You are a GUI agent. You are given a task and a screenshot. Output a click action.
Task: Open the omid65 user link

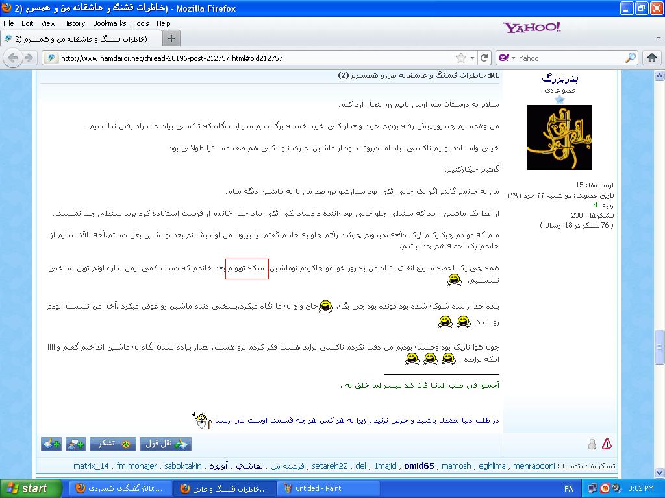point(419,466)
